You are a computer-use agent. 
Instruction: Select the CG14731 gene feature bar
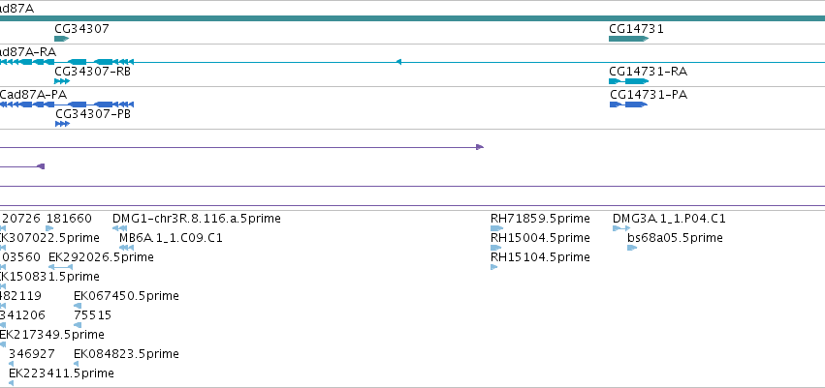click(629, 39)
